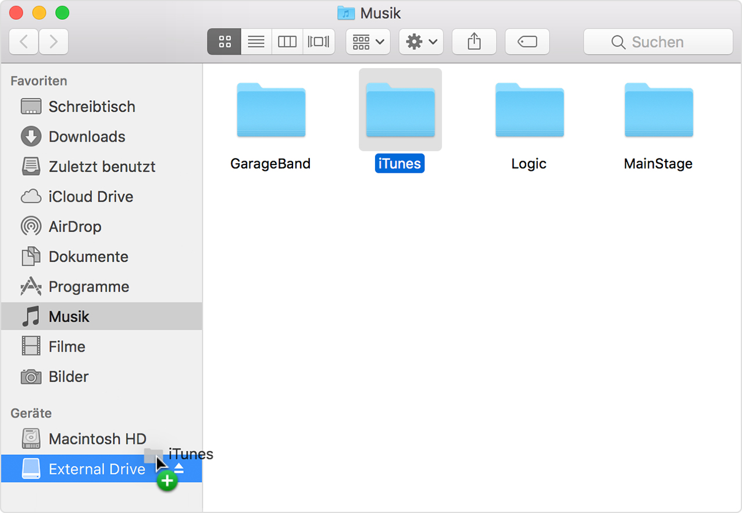Click the Bilder camera icon
Viewport: 742px width, 513px height.
pos(31,377)
